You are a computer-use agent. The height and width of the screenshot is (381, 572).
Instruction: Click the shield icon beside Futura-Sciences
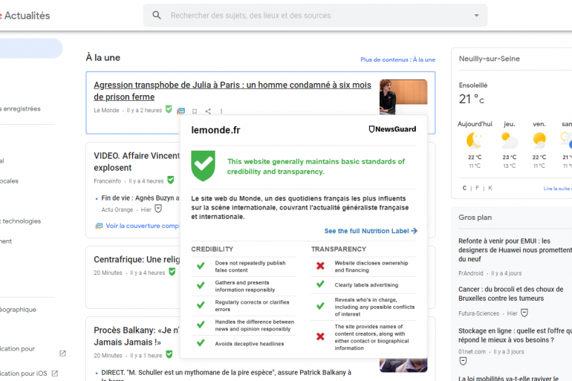tap(524, 313)
